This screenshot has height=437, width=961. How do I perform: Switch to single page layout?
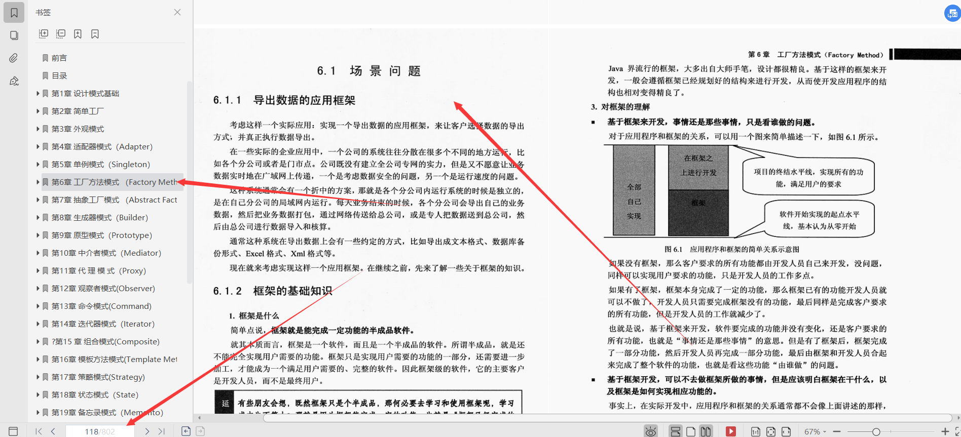691,431
